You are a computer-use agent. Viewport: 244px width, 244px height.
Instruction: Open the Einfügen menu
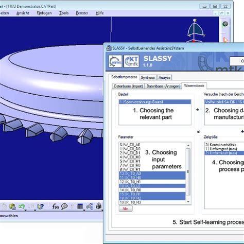(44, 13)
